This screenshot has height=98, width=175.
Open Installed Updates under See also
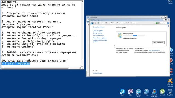point(98,73)
